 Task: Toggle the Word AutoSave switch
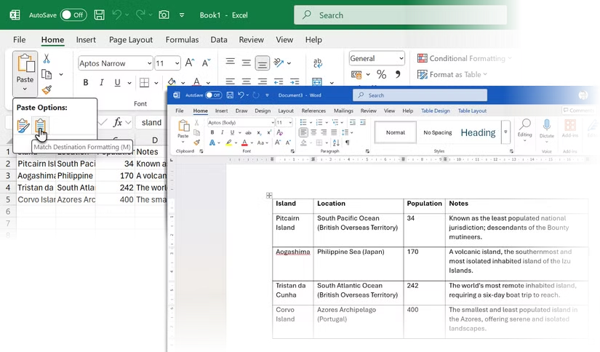click(214, 95)
